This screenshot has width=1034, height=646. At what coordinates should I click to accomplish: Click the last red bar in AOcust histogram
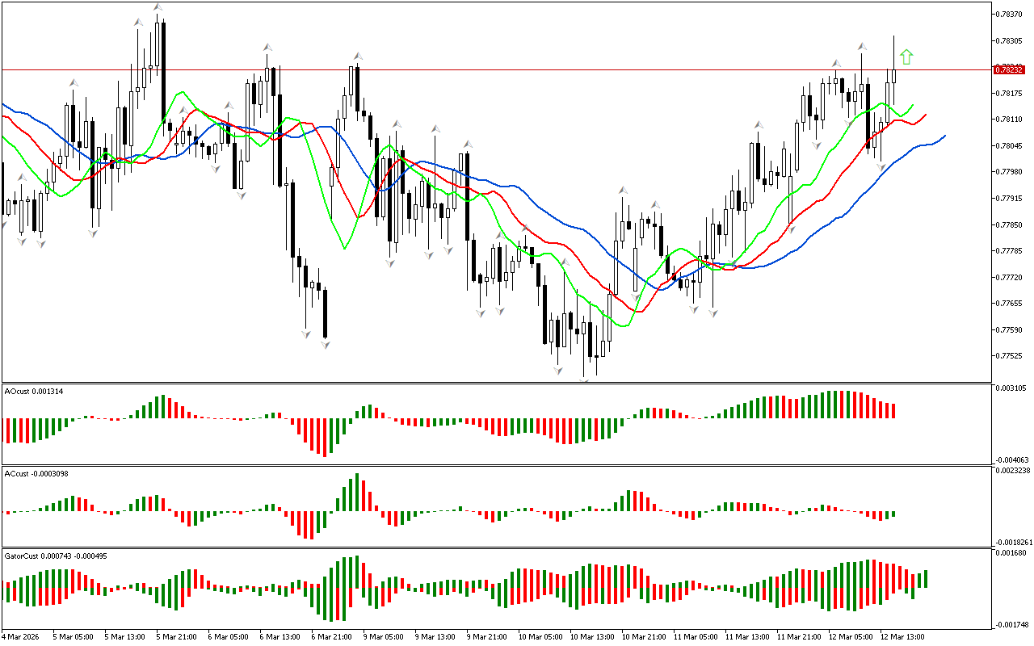[x=893, y=410]
